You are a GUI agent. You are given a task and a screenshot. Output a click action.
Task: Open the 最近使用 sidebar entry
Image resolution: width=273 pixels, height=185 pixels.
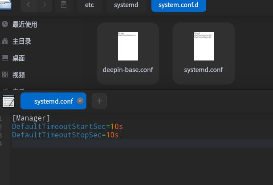[x=25, y=24]
